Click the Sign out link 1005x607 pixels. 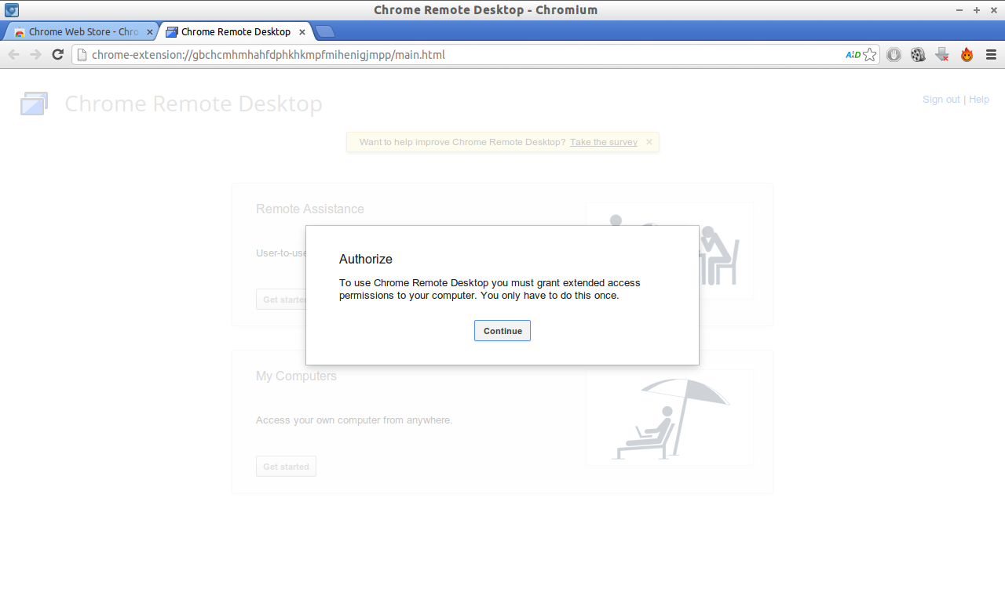[x=941, y=100]
